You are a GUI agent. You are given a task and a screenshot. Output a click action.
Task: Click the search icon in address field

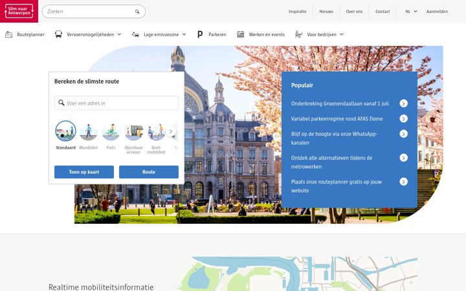(61, 103)
